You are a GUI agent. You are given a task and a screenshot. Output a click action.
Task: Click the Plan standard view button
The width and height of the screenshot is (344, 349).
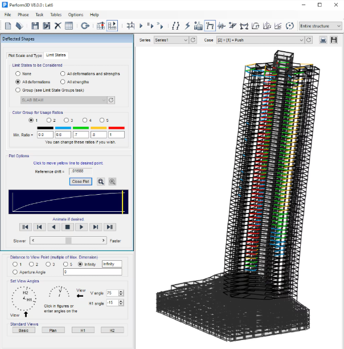coord(53,330)
